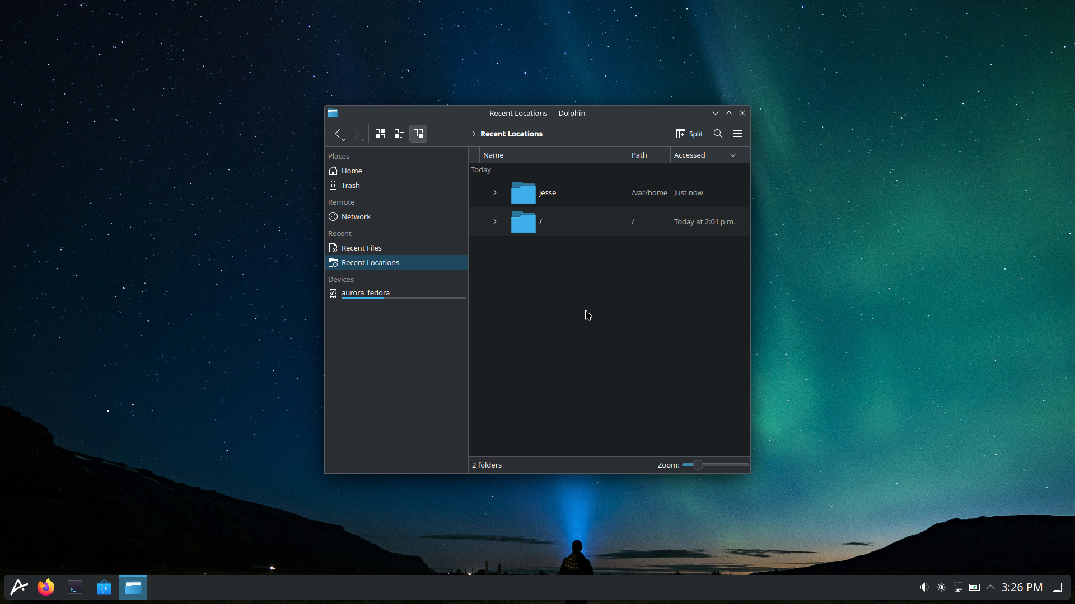1075x604 pixels.
Task: Open back button history dropdown arrow
Action: click(344, 140)
